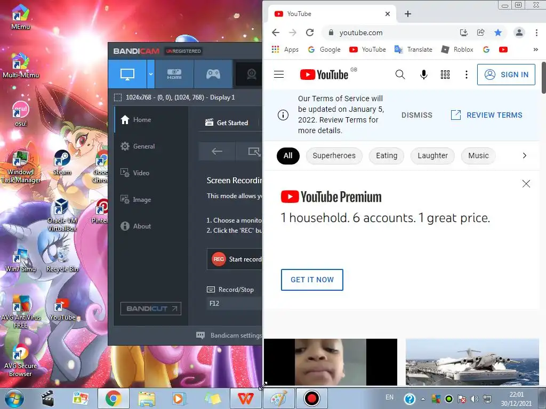Open the Windows Start button
The image size is (546, 409).
coord(14,398)
